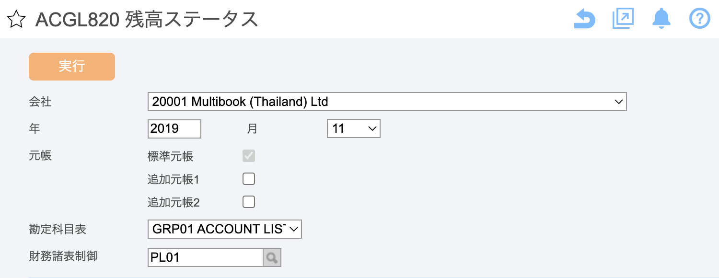
Task: Click the blue back arrow icon
Action: (584, 19)
